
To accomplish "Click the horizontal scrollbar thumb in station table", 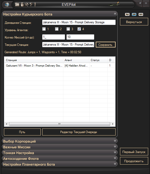I will click(x=59, y=124).
